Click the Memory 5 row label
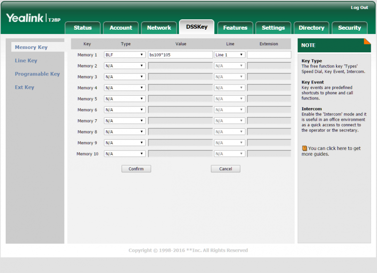The height and width of the screenshot is (273, 377). tap(87, 99)
